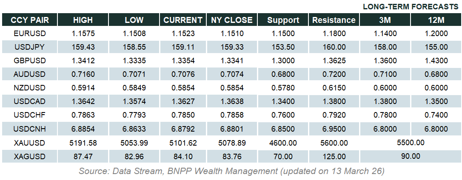Click the LOW column header
Viewport: 462px width, 180px height.
(x=134, y=20)
